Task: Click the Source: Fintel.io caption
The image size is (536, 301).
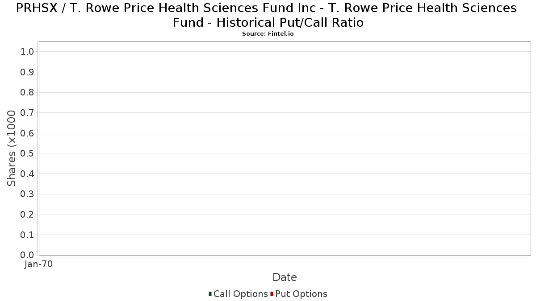Action: 268,34
